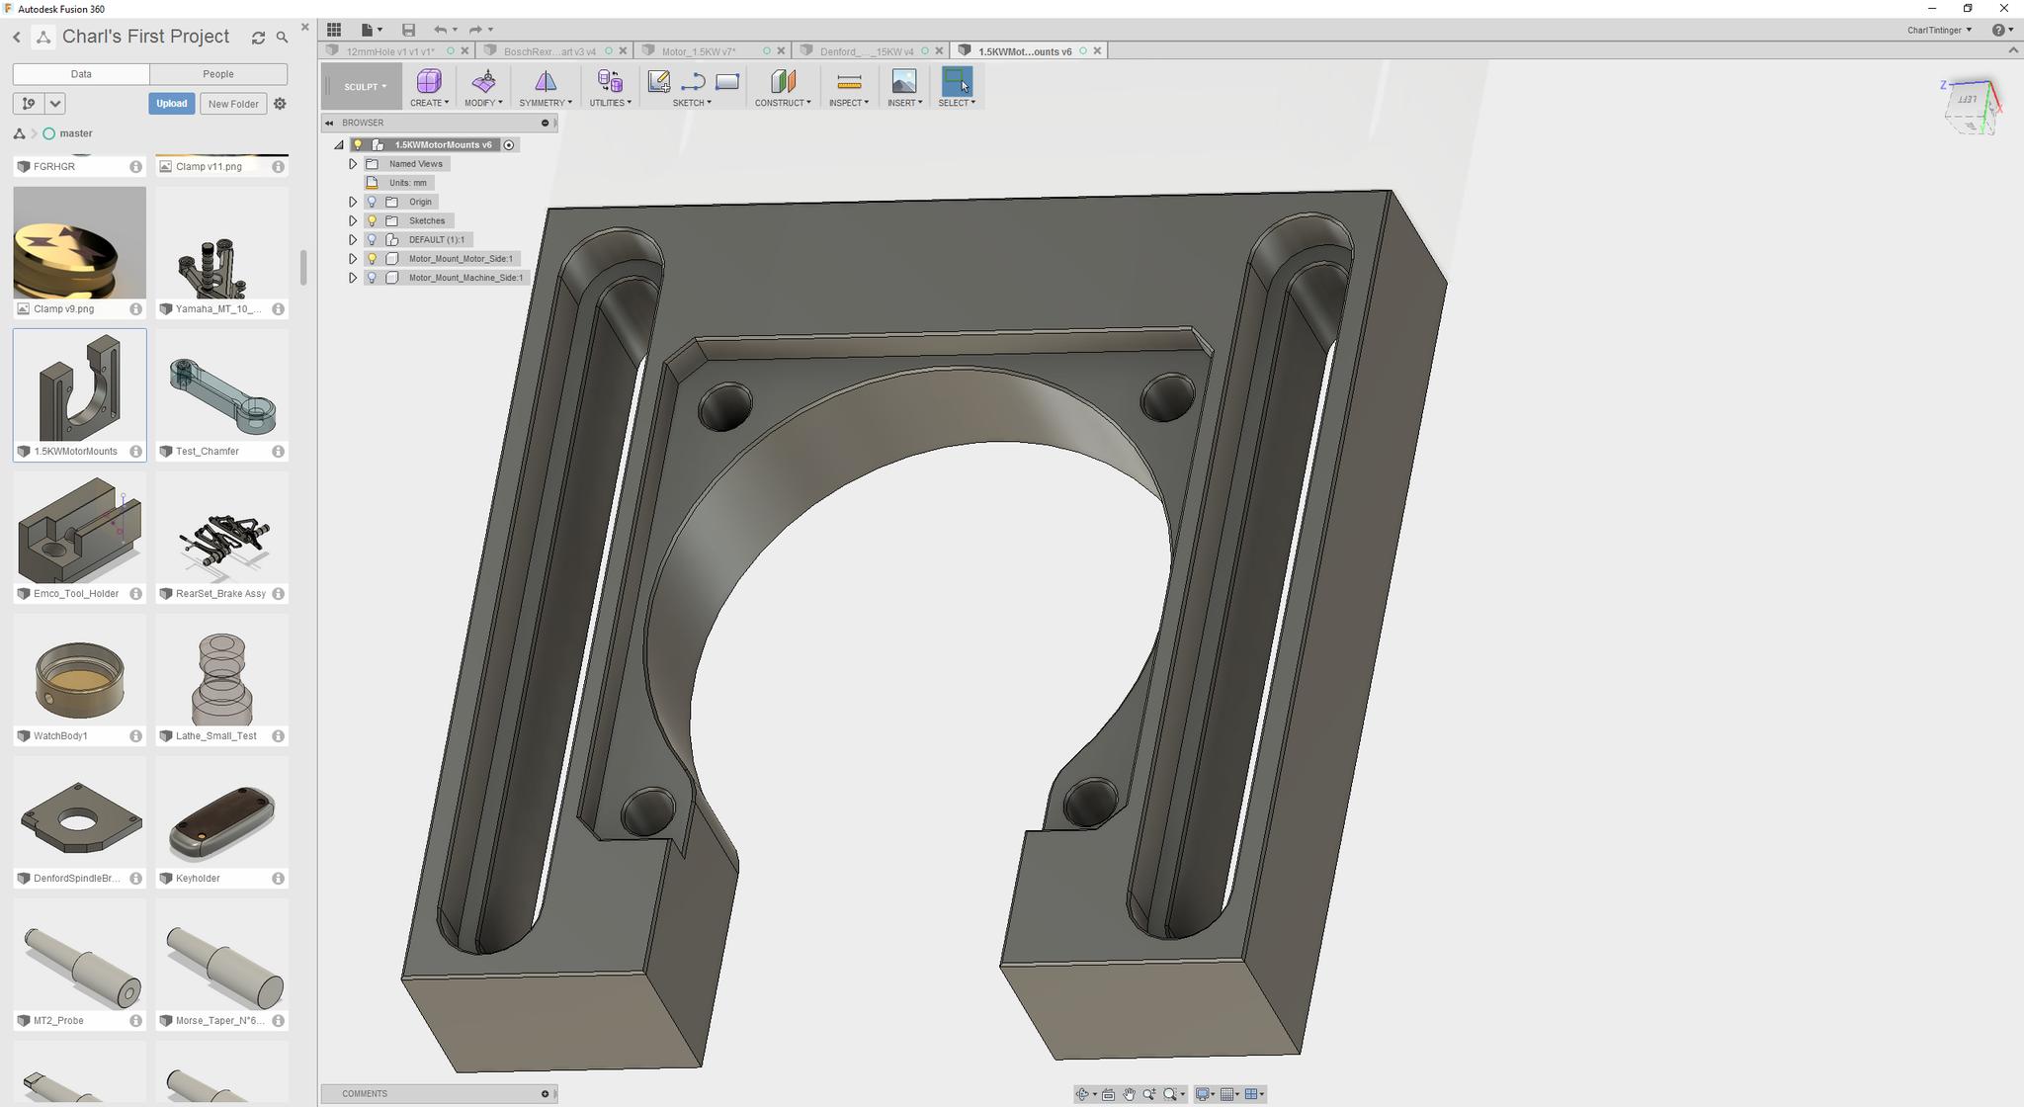Click the Construct plane icon
2024x1107 pixels.
[783, 81]
